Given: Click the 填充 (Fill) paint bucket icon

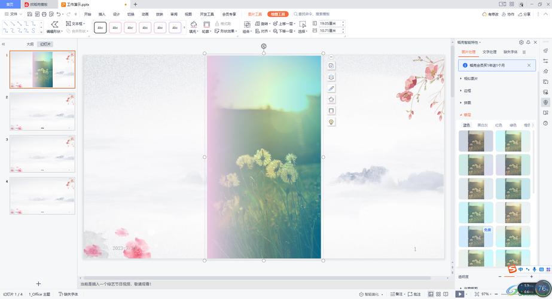Looking at the screenshot, I should [x=193, y=25].
